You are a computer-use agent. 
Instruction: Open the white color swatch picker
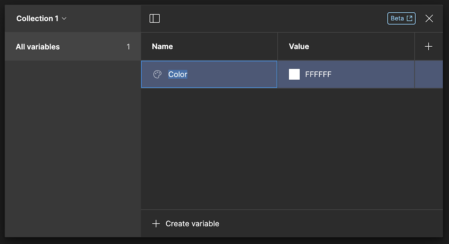[x=294, y=74]
